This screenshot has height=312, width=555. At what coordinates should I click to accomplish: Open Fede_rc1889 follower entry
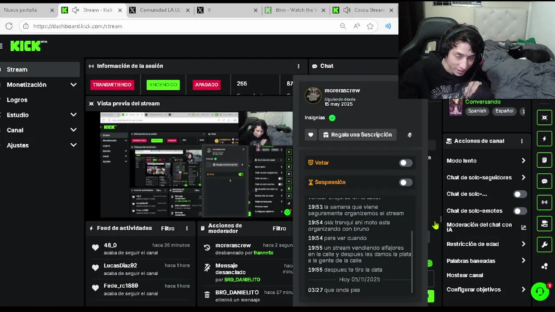click(140, 289)
